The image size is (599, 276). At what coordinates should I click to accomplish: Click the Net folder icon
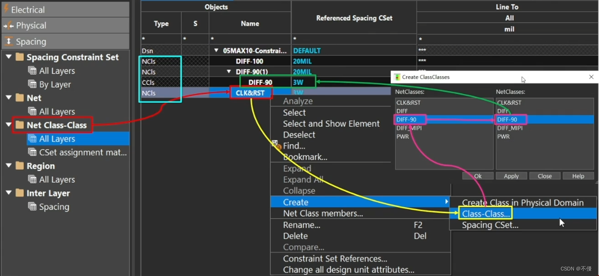[x=19, y=98]
